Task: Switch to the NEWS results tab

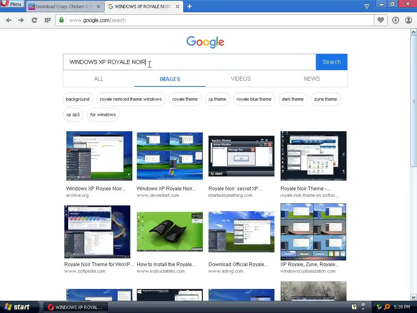Action: point(312,79)
